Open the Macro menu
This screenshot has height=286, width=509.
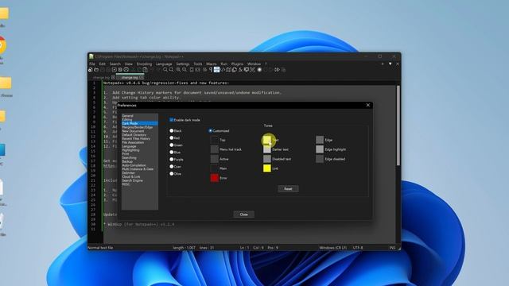pos(211,64)
